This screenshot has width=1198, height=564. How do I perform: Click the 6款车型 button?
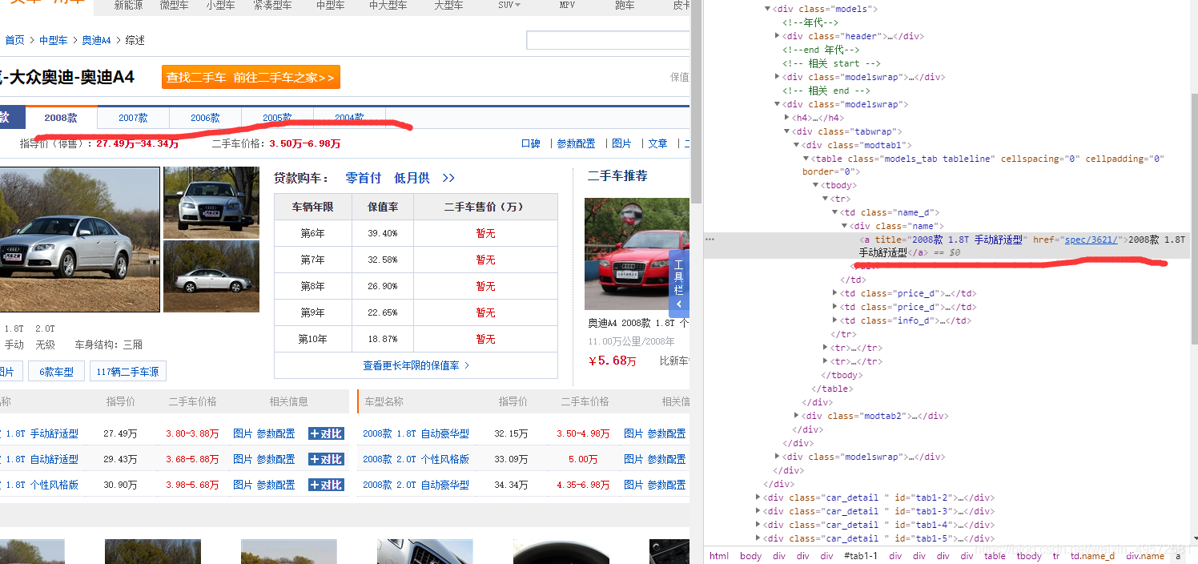point(56,372)
